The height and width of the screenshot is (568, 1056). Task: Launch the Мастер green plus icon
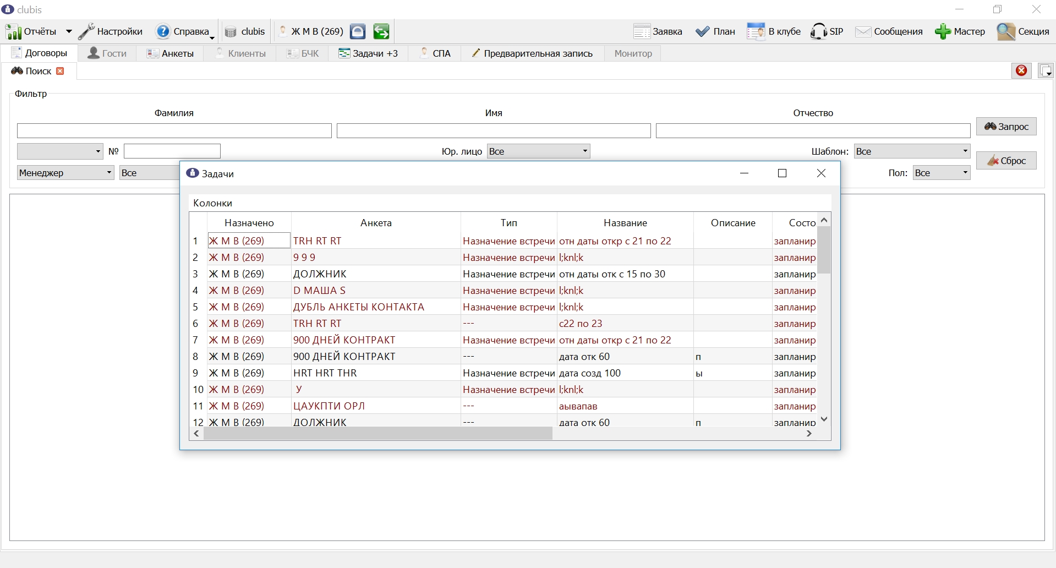pyautogui.click(x=943, y=31)
